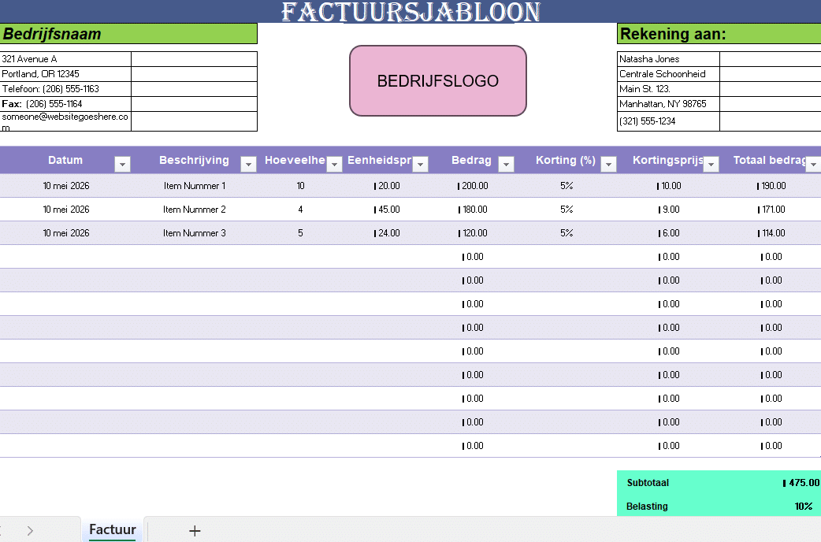Select the Item Nummer 2 description cell
Viewport: 821px width, 542px height.
click(194, 210)
